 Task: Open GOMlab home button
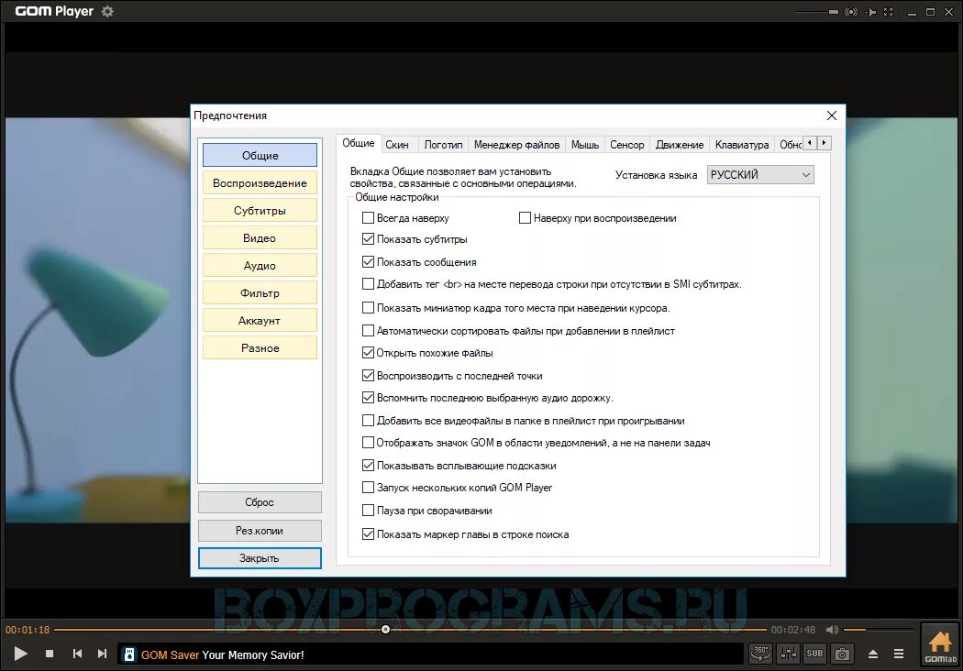[940, 646]
